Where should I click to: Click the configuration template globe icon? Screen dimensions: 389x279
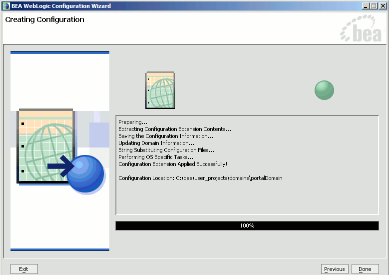click(x=160, y=90)
